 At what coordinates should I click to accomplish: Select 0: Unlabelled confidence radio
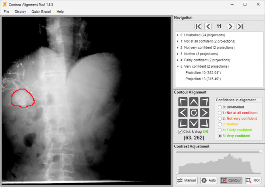click(x=220, y=107)
